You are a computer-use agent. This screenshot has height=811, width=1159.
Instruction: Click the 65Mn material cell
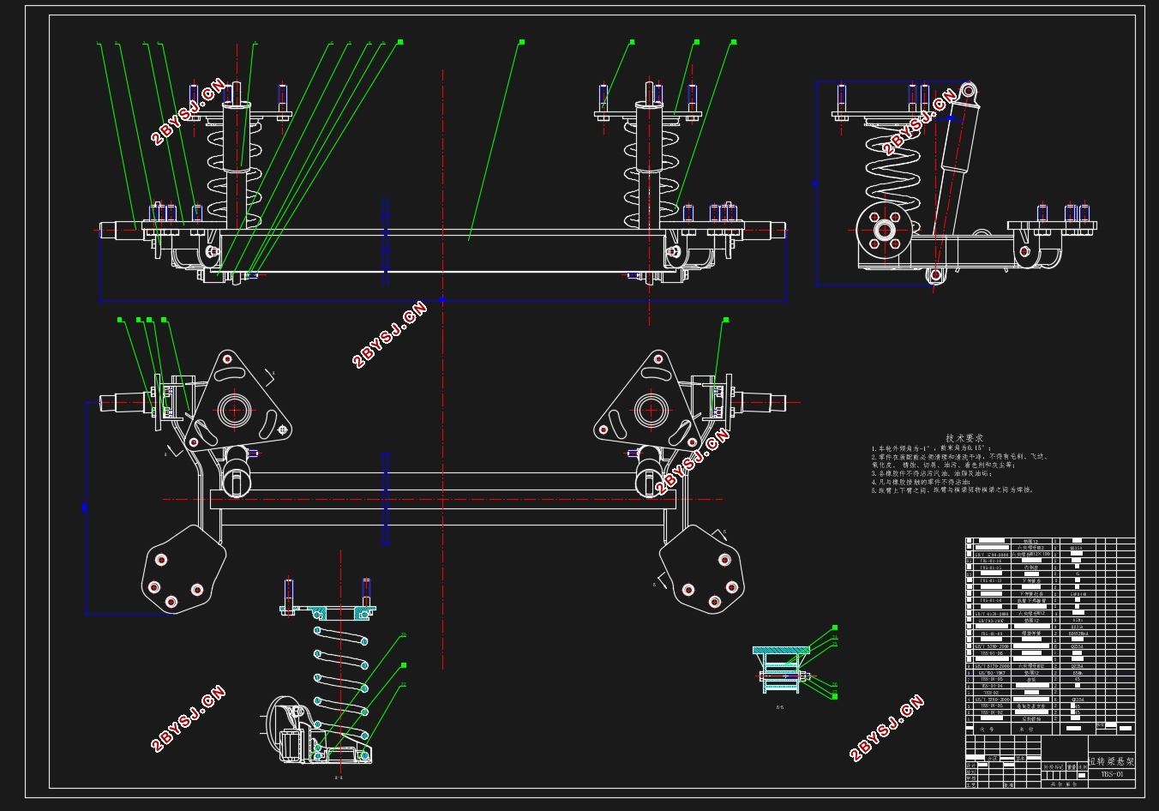[1078, 673]
